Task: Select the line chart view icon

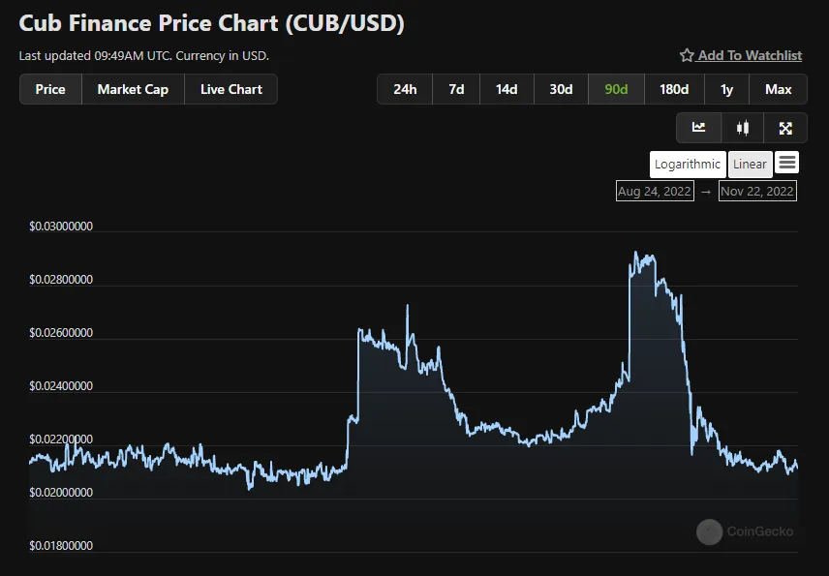Action: [698, 128]
